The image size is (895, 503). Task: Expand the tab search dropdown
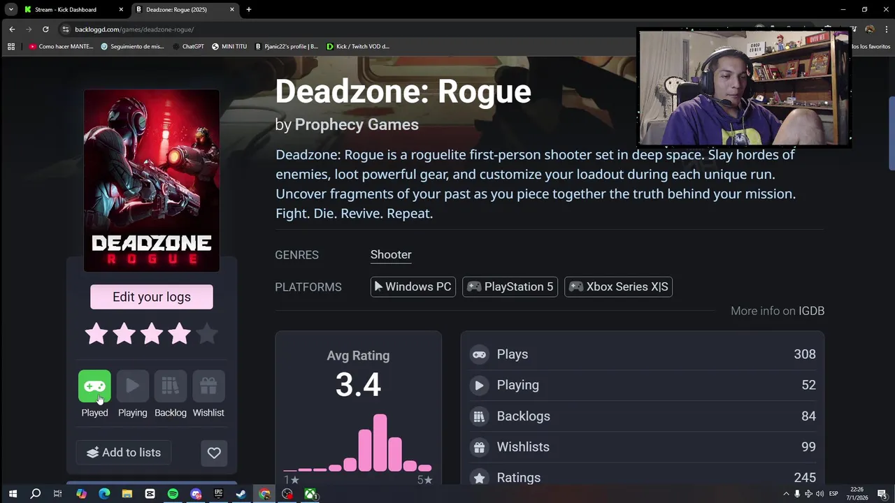(11, 10)
